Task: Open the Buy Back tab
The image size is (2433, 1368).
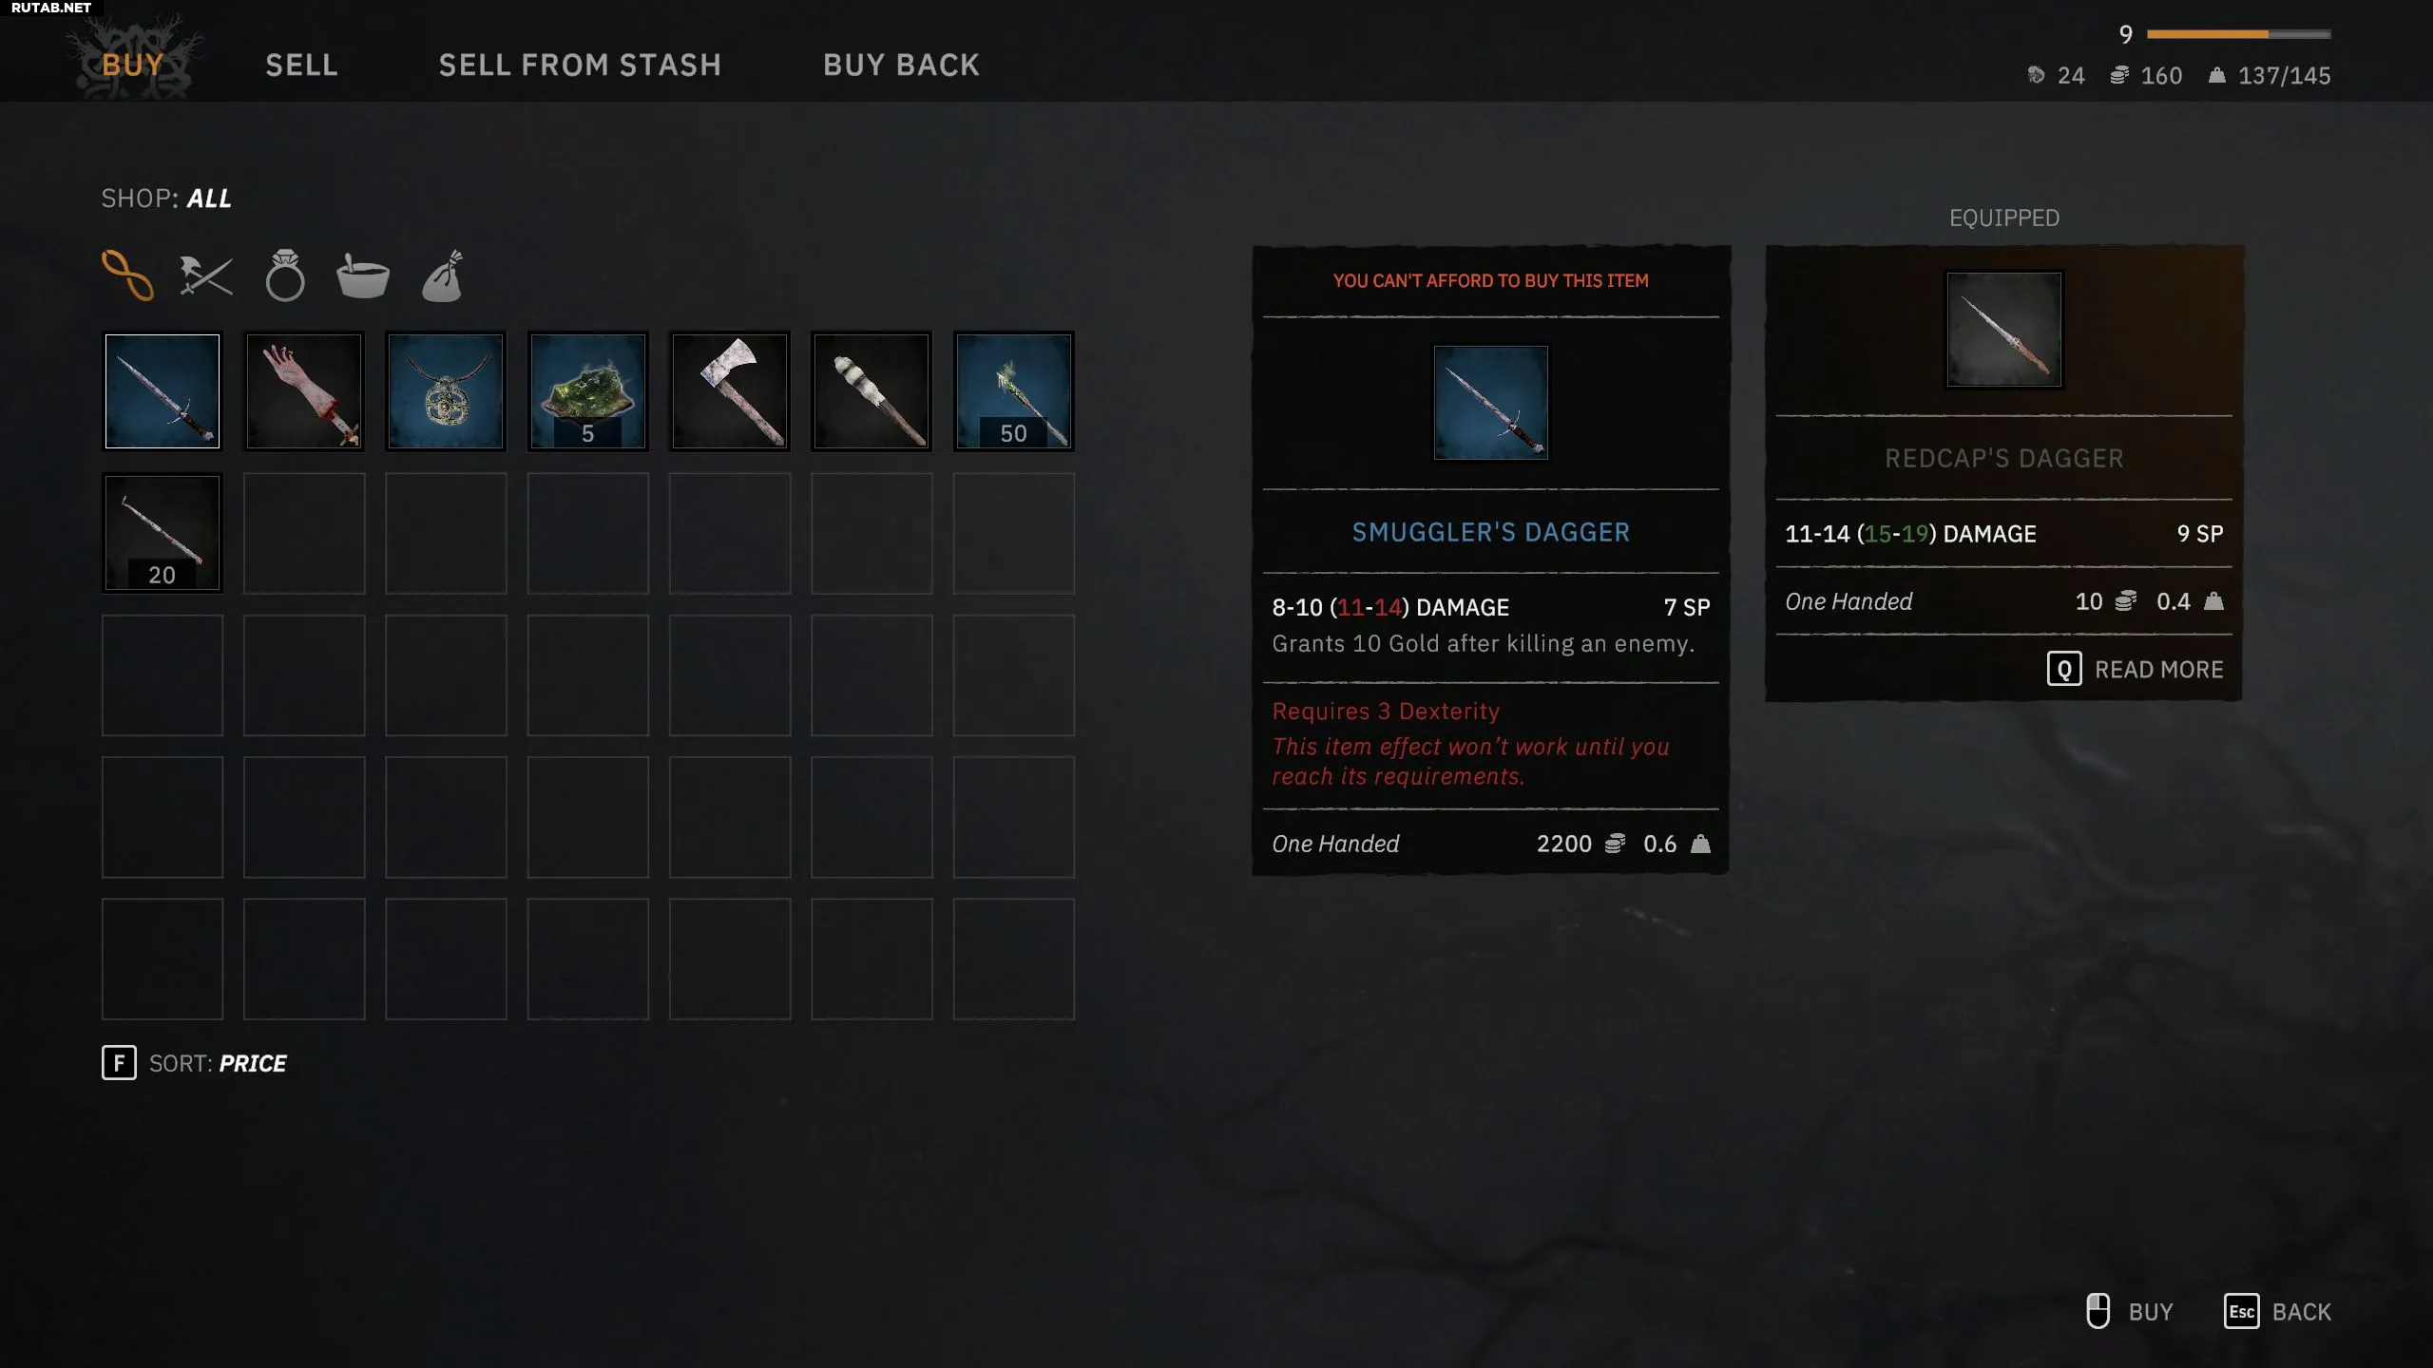Action: click(901, 66)
